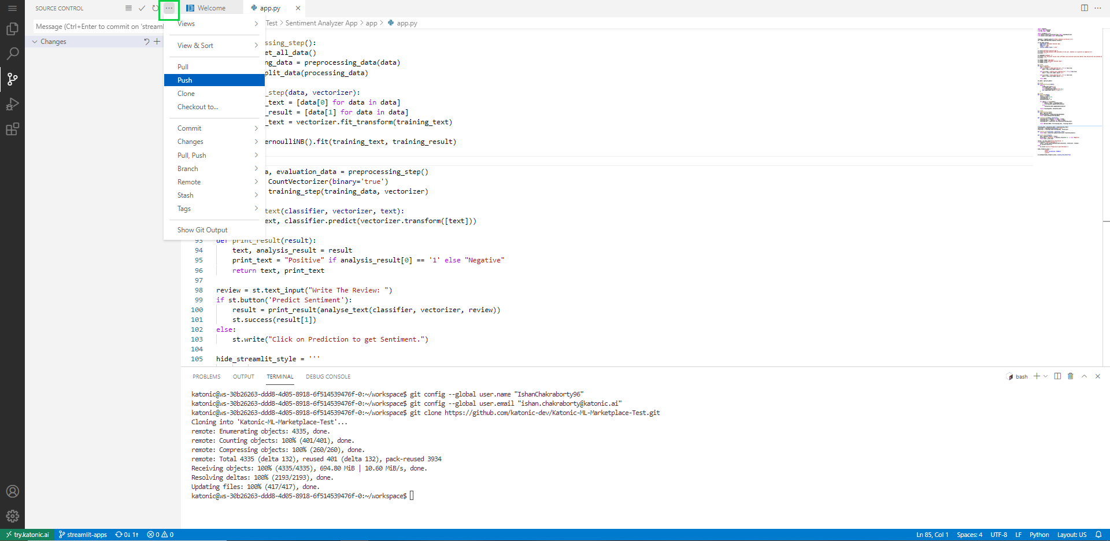
Task: Discard all changes with the undo arrow
Action: click(x=146, y=42)
